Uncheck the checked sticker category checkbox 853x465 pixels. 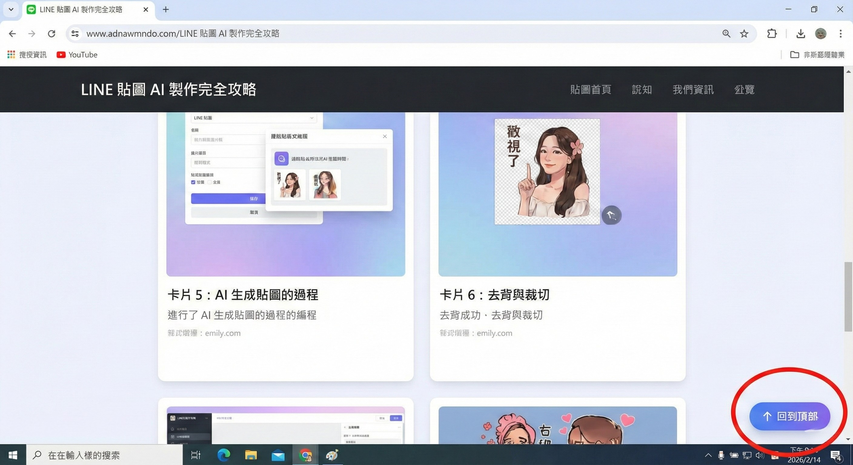(x=193, y=182)
